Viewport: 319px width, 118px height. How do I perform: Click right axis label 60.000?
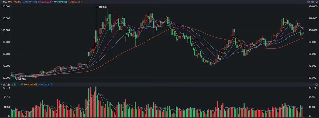[x=313, y=78]
